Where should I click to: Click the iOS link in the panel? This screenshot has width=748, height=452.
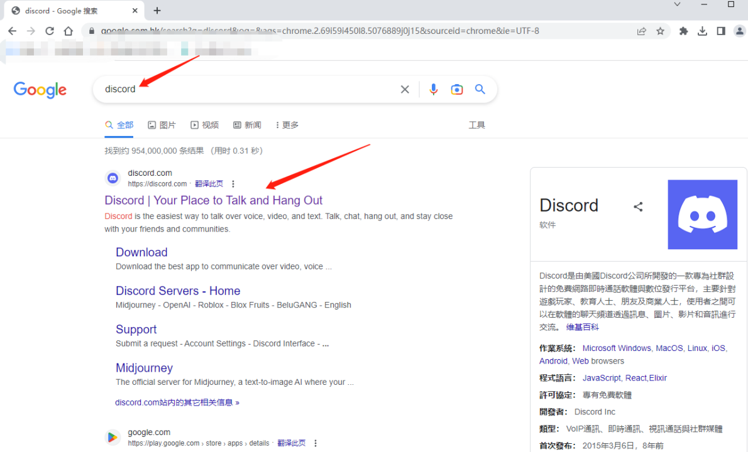click(718, 348)
